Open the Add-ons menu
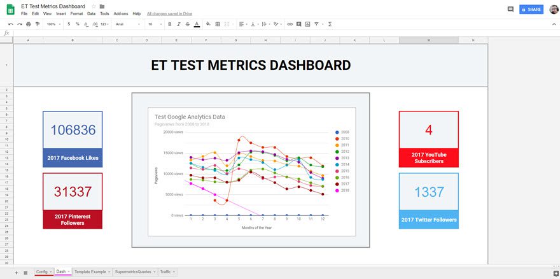Image resolution: width=560 pixels, height=279 pixels. click(121, 14)
